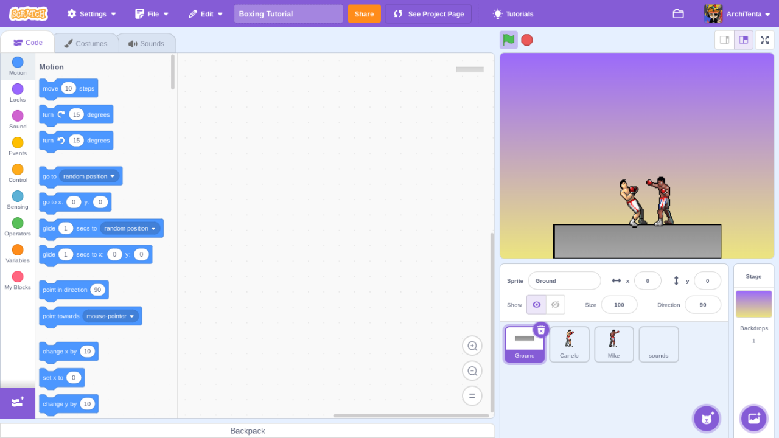
Task: Zoom out on the code workspace
Action: point(472,371)
